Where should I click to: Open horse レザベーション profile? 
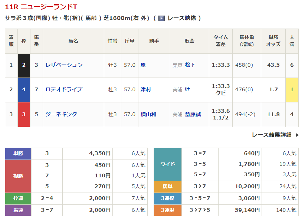tap(64, 65)
